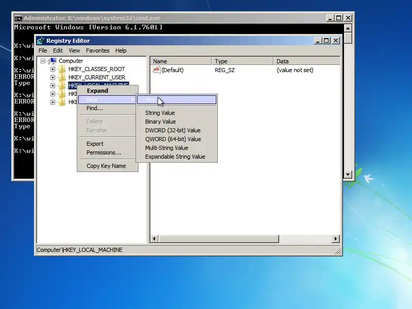The height and width of the screenshot is (309, 412).
Task: Maximize the cmd.exe window
Action: click(339, 18)
